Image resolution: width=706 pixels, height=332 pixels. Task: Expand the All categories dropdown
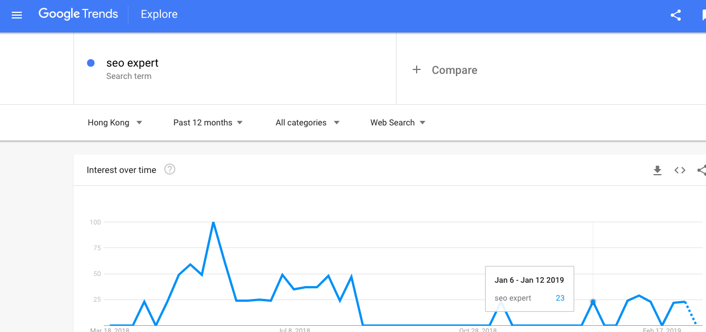pyautogui.click(x=308, y=123)
